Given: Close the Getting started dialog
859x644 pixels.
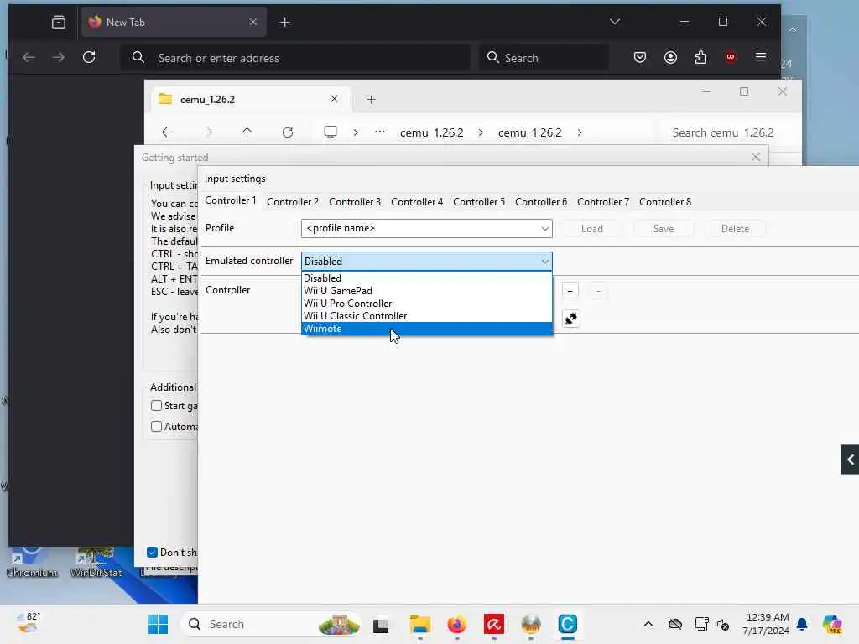Looking at the screenshot, I should [x=756, y=157].
